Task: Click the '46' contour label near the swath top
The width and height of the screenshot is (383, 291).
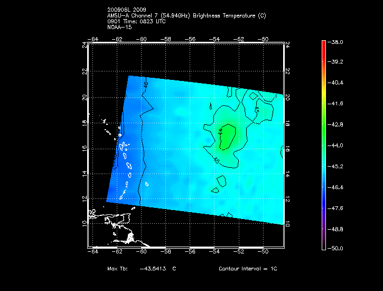Action: [146, 85]
